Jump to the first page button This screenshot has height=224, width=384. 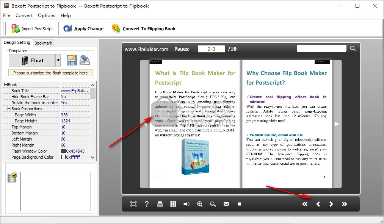[305, 204]
